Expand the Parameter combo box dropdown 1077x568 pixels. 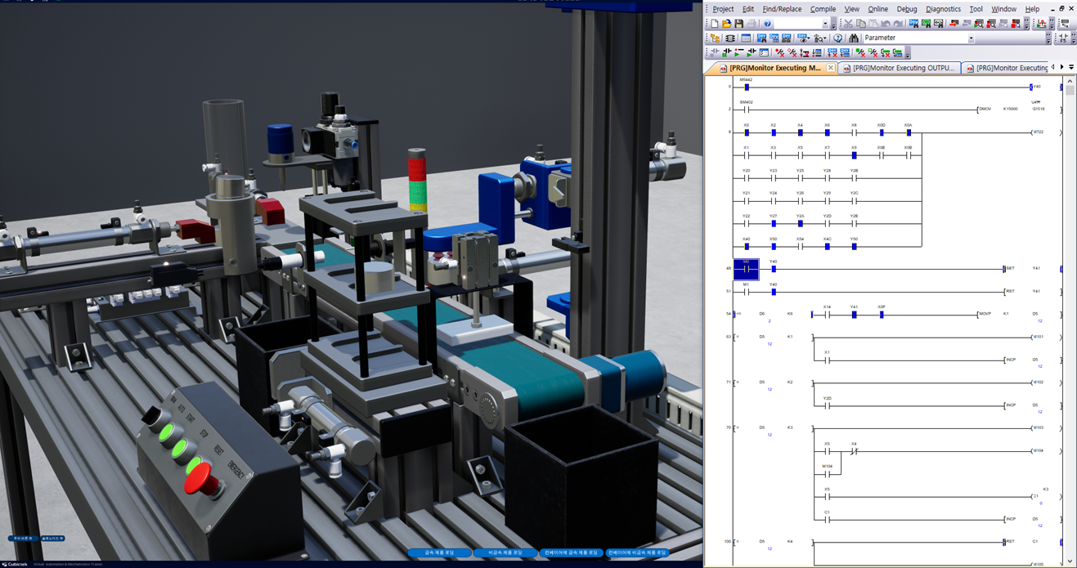[x=971, y=38]
